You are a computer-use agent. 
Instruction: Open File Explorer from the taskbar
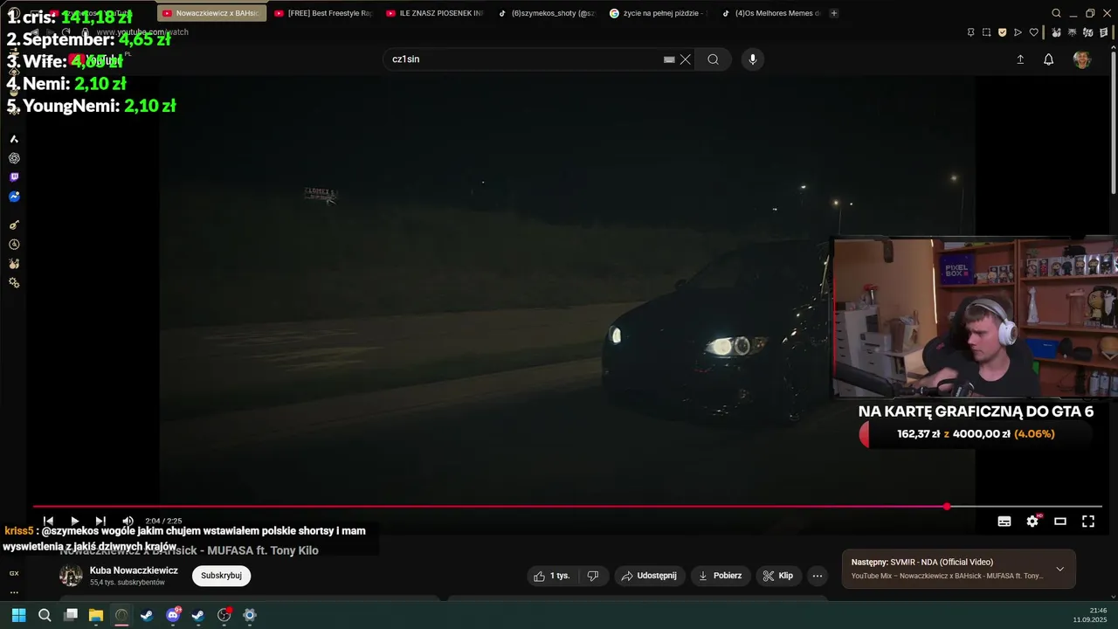point(96,615)
